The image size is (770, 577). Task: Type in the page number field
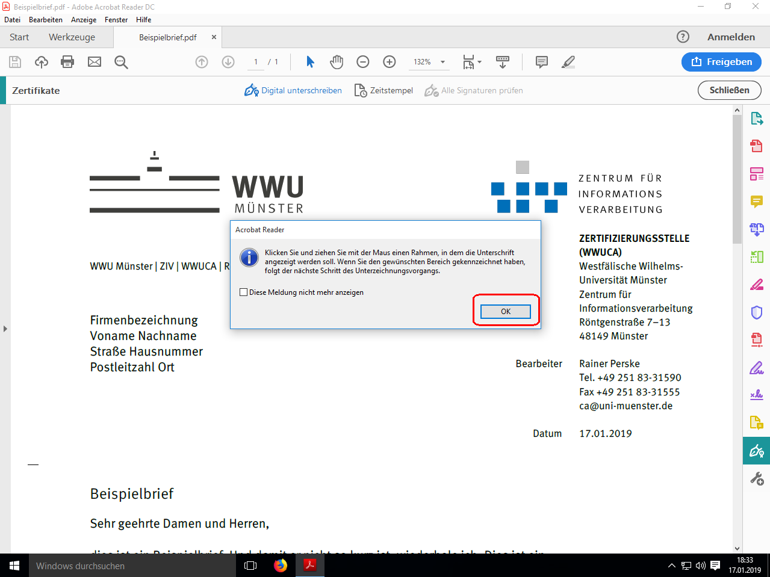[x=256, y=62]
